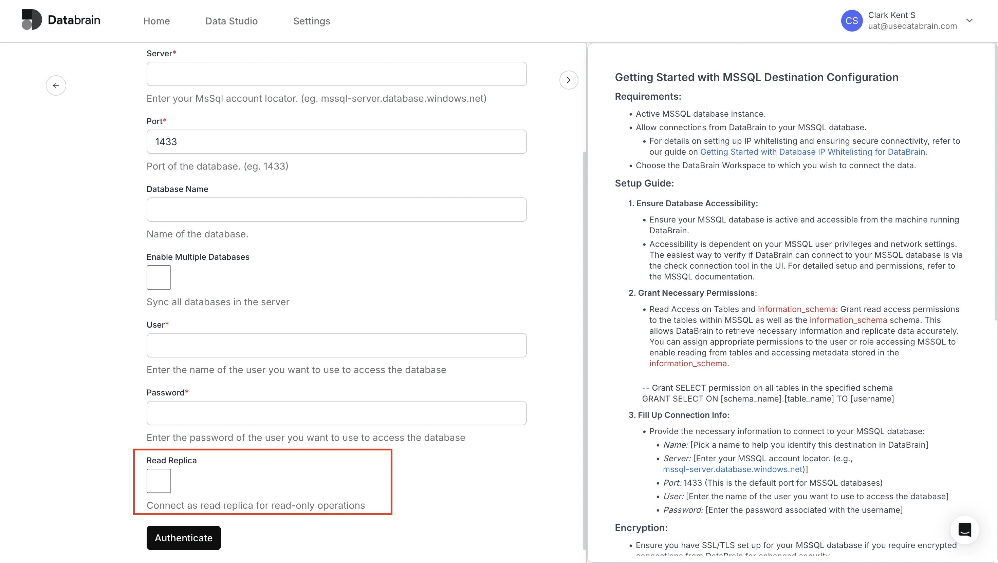Screen dimensions: 998x563
Task: Click 'Fill Up Connection Info:' step title
Action: tap(683, 415)
